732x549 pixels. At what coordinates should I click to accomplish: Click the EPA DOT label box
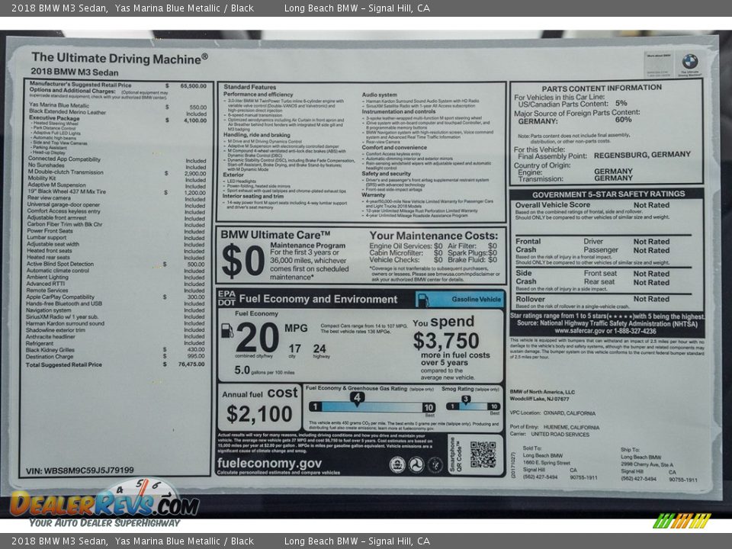226,298
